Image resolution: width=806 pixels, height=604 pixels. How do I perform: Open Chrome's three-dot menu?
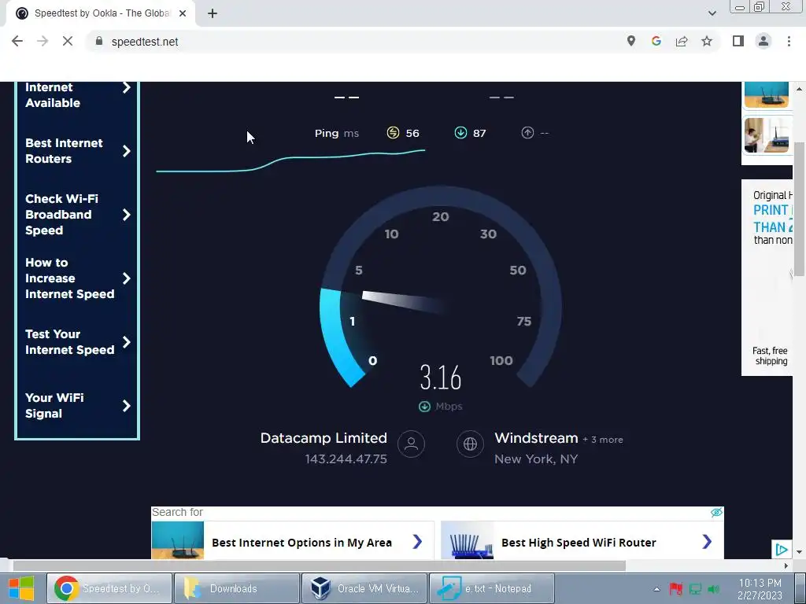coord(789,41)
